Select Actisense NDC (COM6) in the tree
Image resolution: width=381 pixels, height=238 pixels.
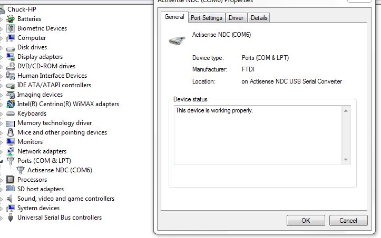[60, 170]
